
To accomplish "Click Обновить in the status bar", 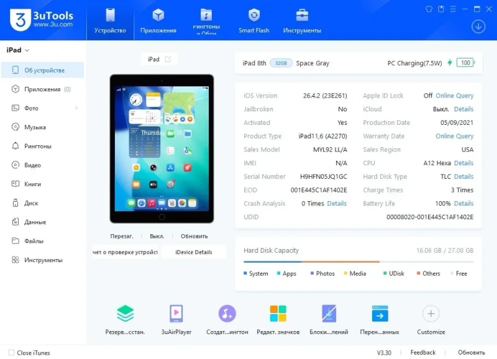I will (471, 352).
